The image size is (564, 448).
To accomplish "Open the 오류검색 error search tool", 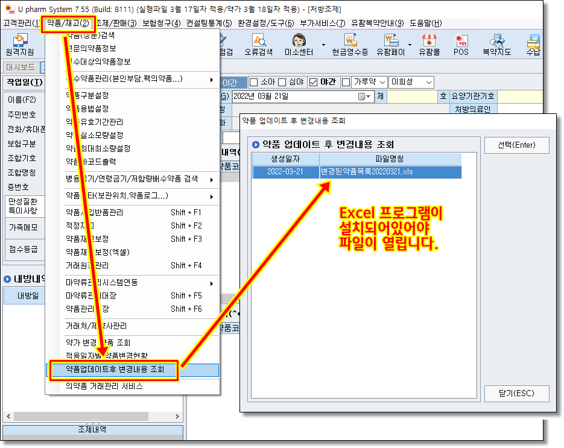I will click(259, 45).
